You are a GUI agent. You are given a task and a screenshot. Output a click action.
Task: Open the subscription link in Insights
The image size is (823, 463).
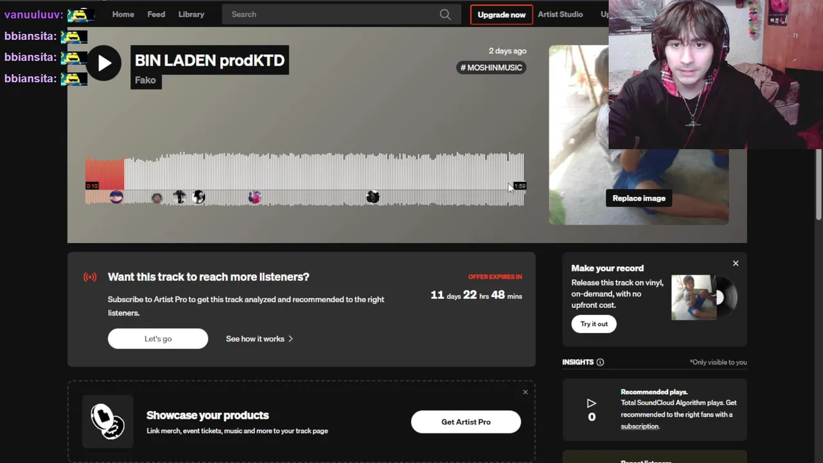640,426
